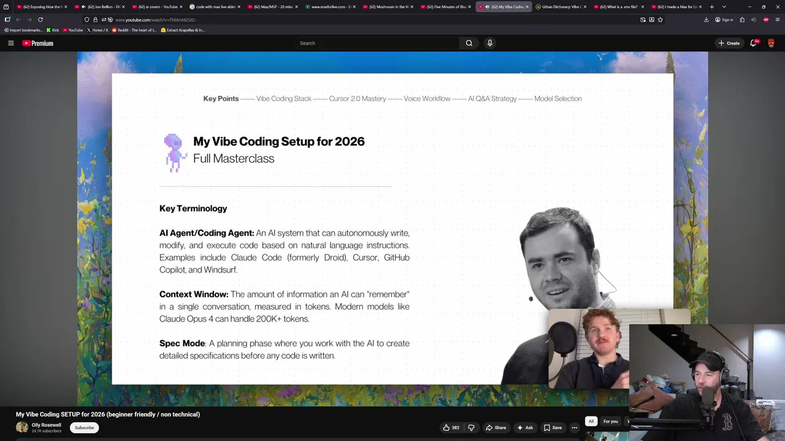Image resolution: width=785 pixels, height=441 pixels.
Task: Open the YouTube account avatar menu
Action: point(771,43)
